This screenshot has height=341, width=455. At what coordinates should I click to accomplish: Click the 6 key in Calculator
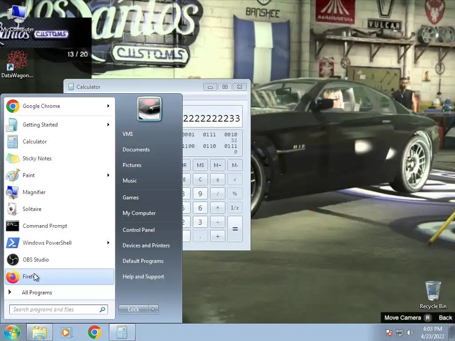200,208
